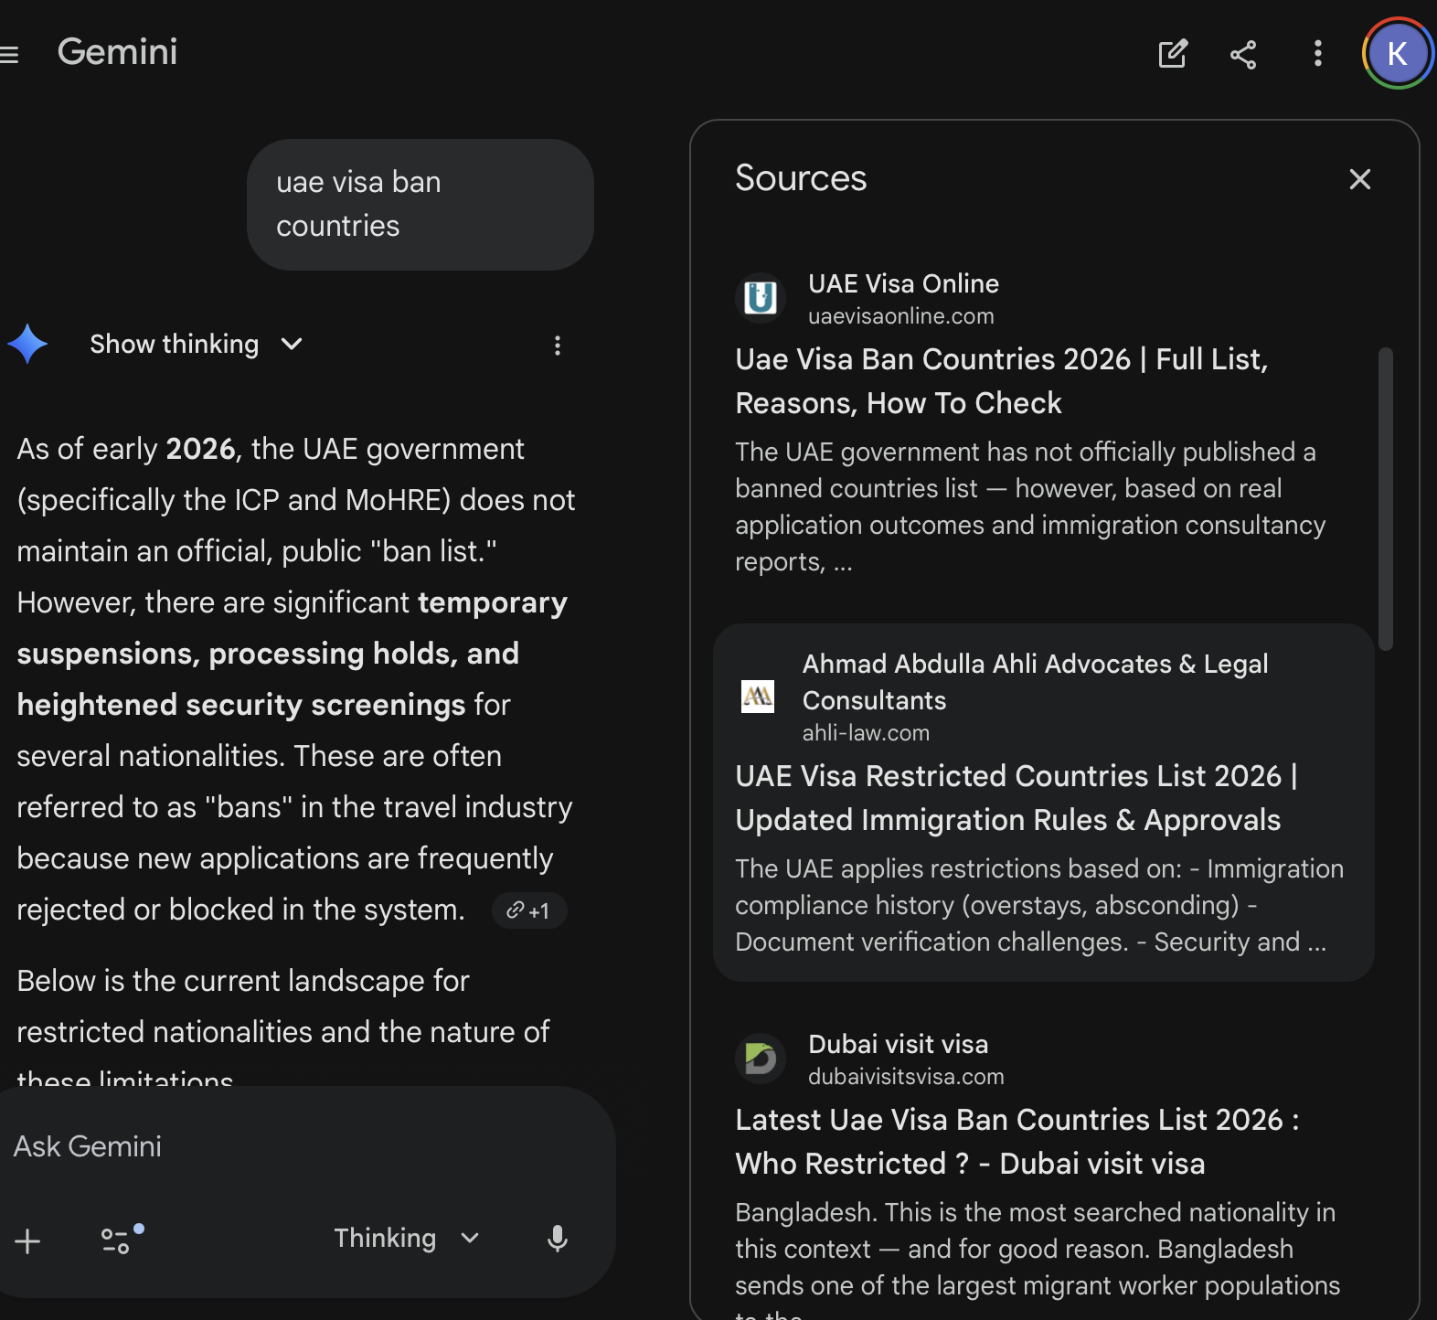Click the Sources panel heading
The height and width of the screenshot is (1320, 1437).
click(801, 178)
